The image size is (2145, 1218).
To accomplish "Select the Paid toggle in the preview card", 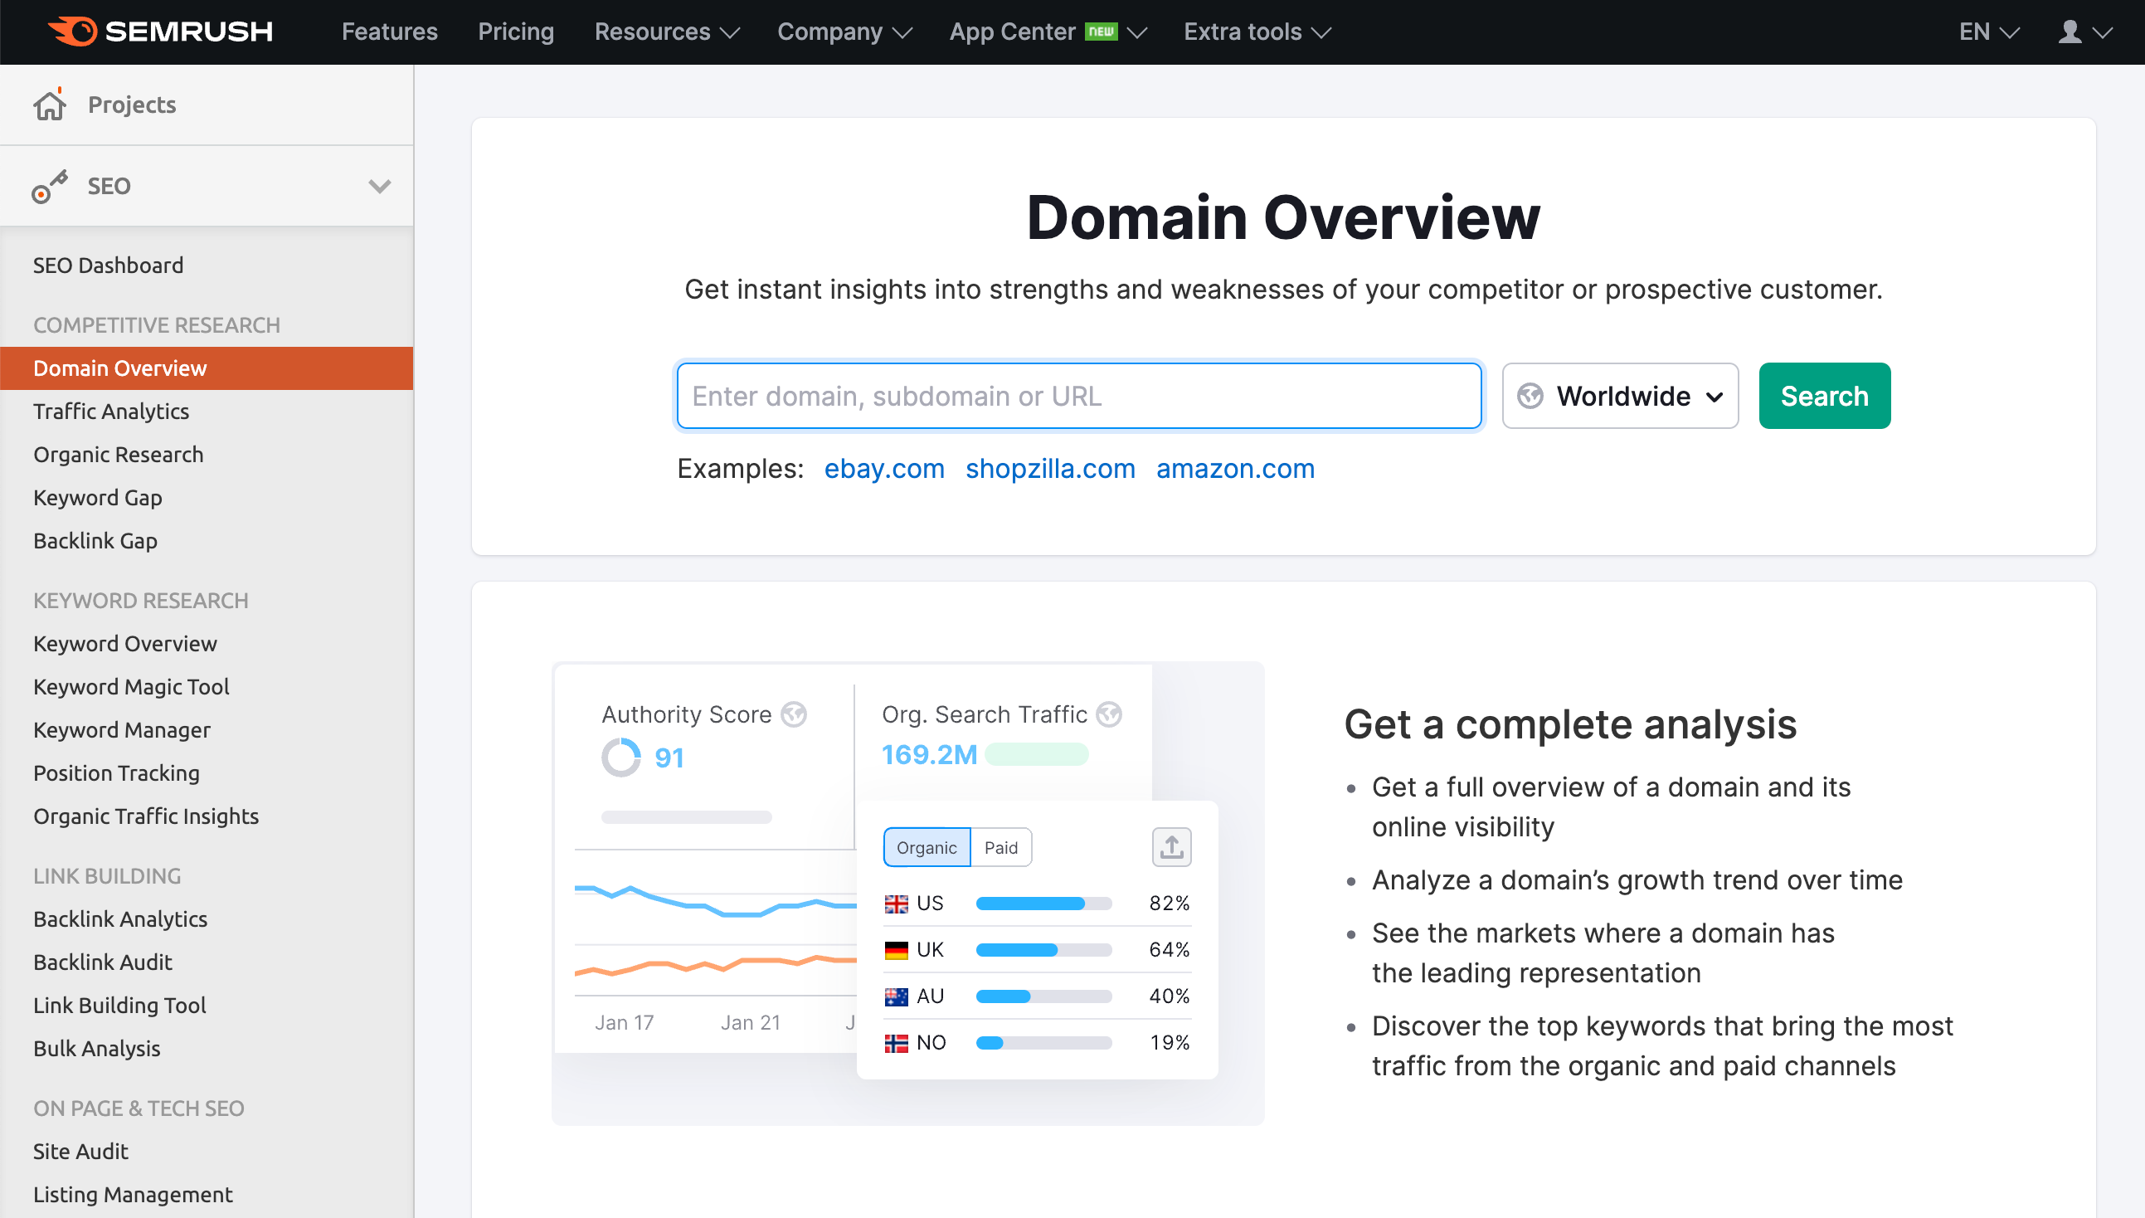I will tap(1001, 847).
